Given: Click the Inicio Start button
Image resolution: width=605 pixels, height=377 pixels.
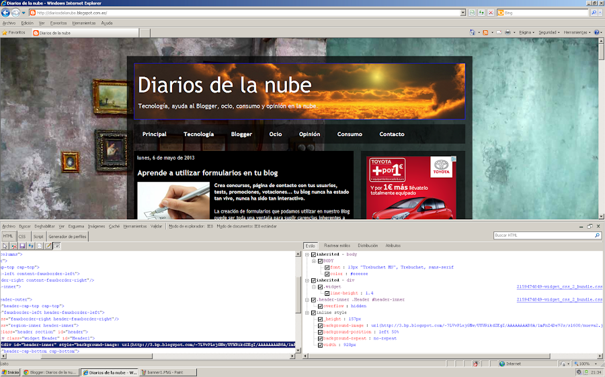Looking at the screenshot, I should (10, 372).
